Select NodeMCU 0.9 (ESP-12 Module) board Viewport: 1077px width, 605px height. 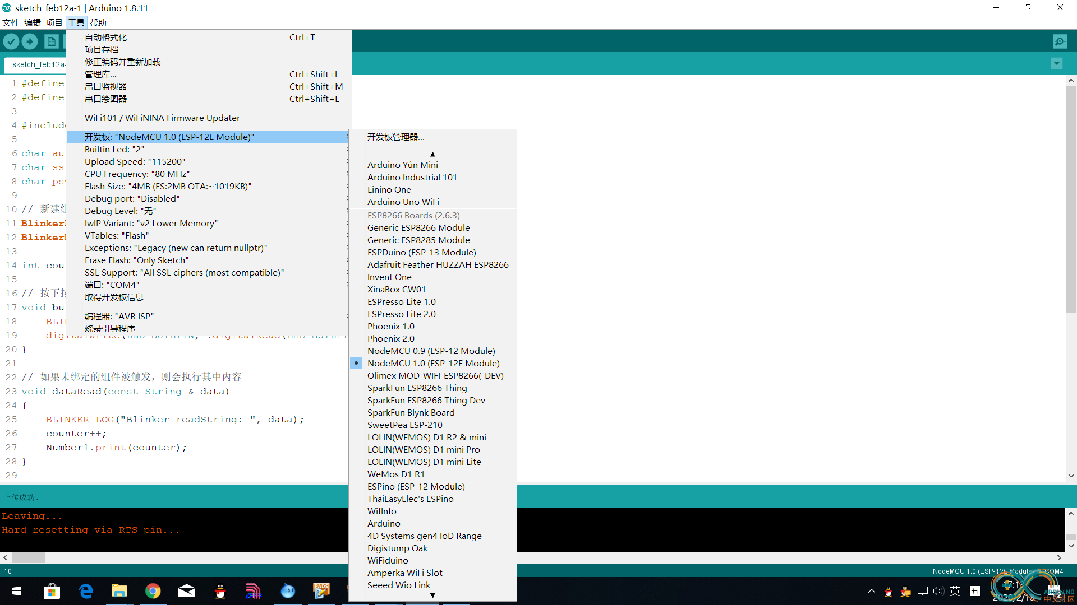432,351
